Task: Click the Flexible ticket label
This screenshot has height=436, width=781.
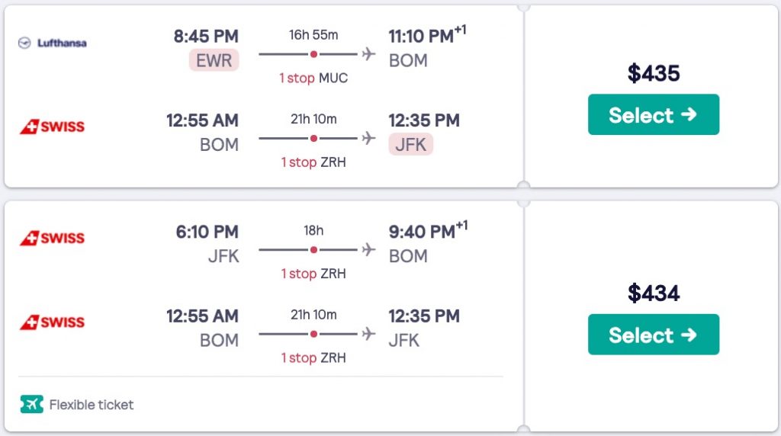Action: click(92, 405)
